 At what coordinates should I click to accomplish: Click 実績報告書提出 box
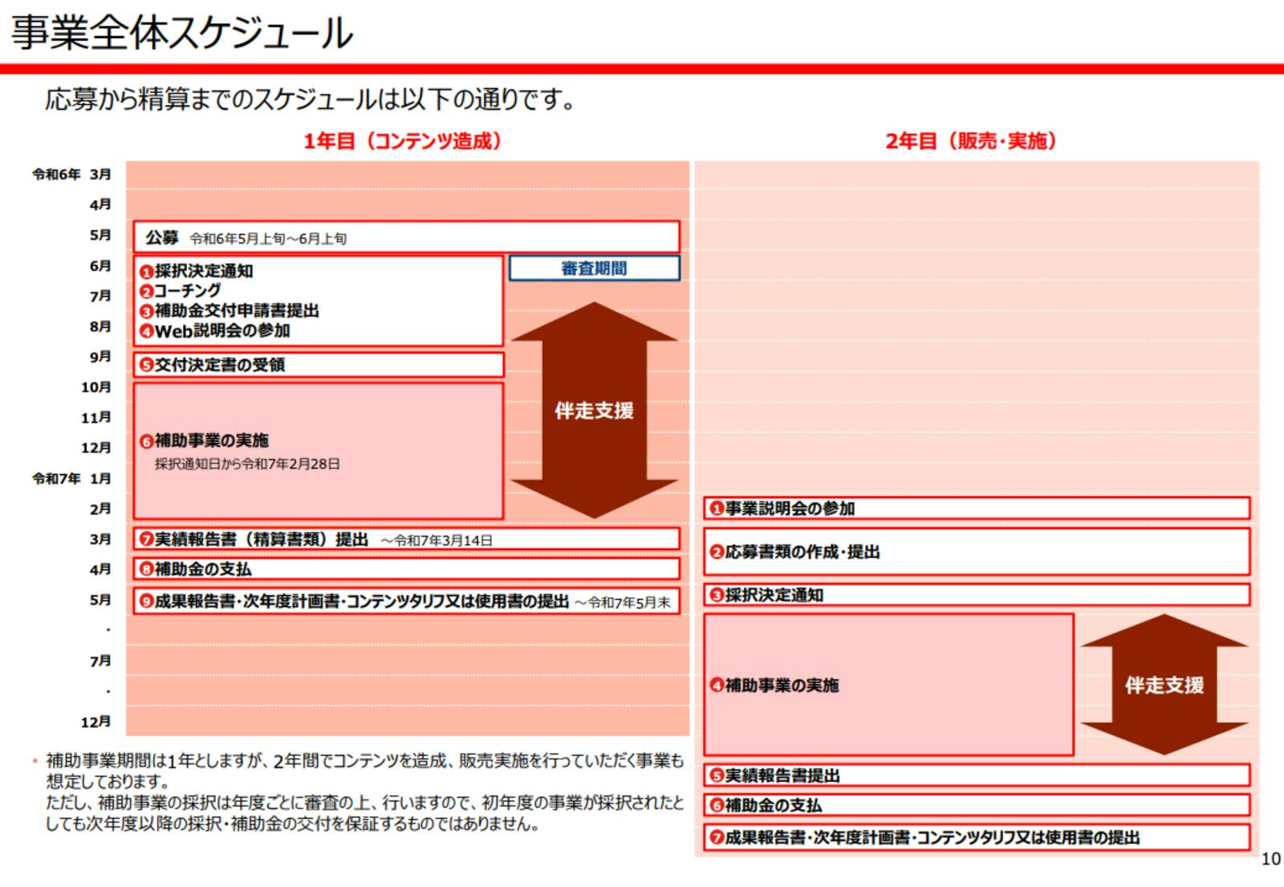977,776
